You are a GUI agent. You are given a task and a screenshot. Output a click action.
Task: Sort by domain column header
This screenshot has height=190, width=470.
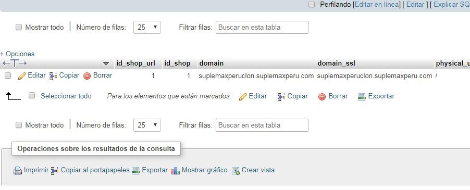pyautogui.click(x=212, y=64)
